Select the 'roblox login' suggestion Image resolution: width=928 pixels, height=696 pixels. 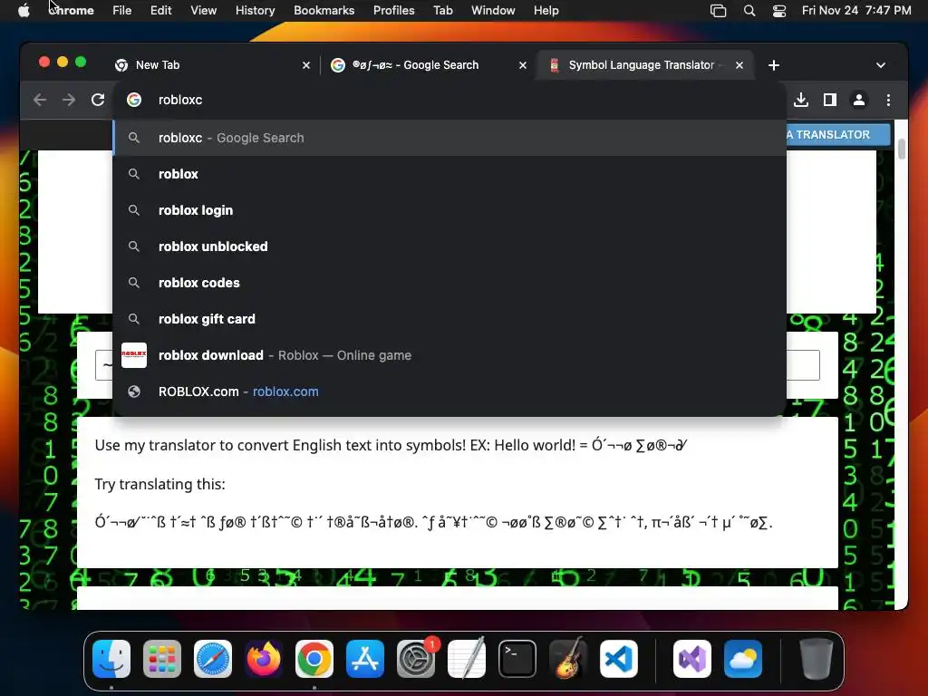[x=449, y=210]
